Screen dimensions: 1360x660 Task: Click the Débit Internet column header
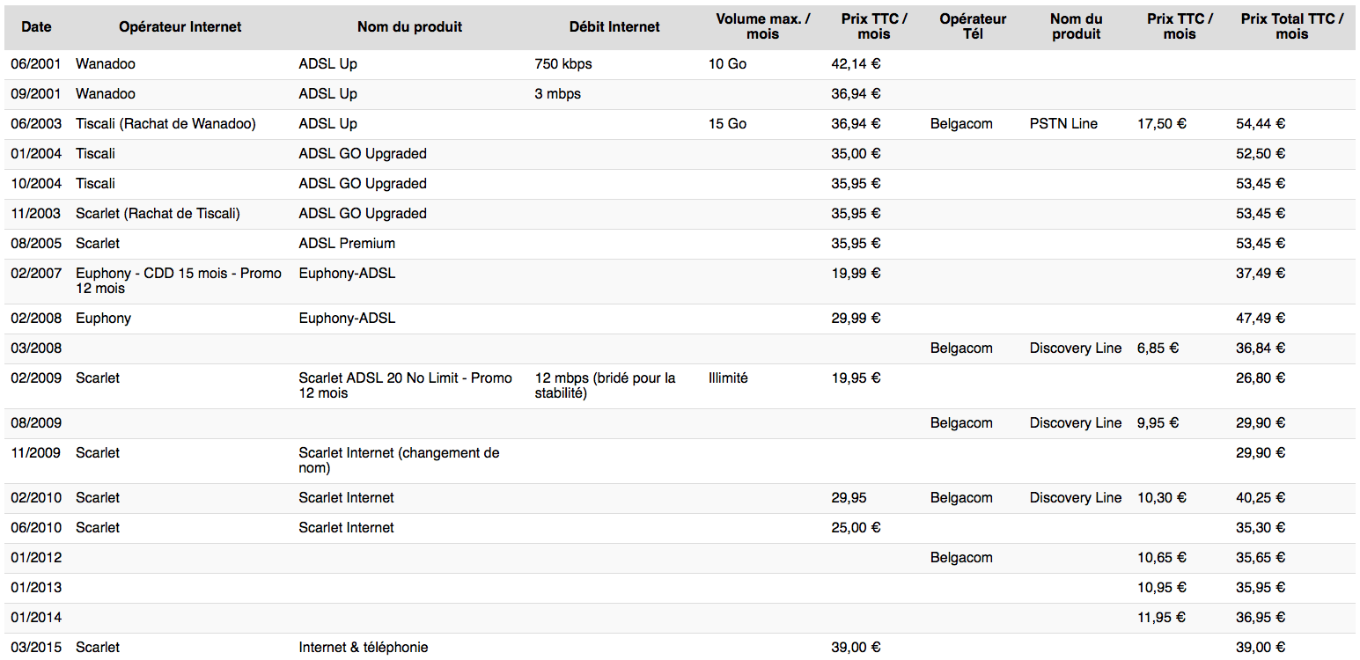614,26
